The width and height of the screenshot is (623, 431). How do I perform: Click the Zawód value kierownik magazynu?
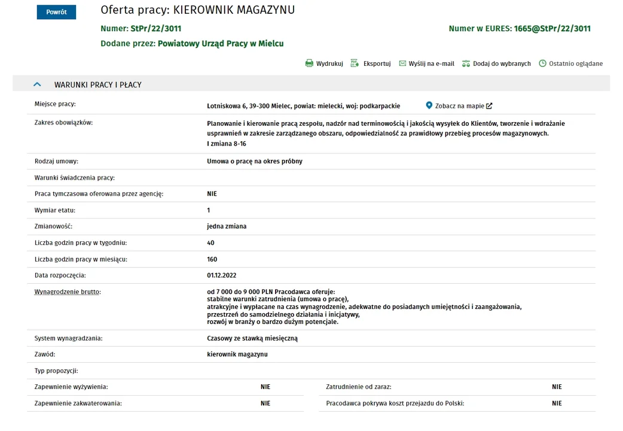click(237, 354)
